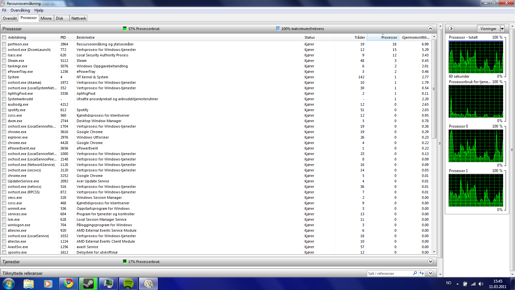The image size is (515, 290).
Task: Tick the dwm.exe checkbox
Action: coord(4,121)
